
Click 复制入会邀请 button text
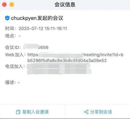[x=36, y=112]
